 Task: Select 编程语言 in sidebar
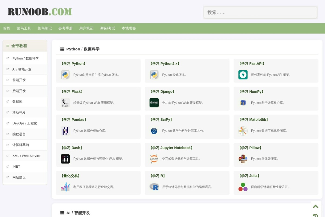click(25, 134)
